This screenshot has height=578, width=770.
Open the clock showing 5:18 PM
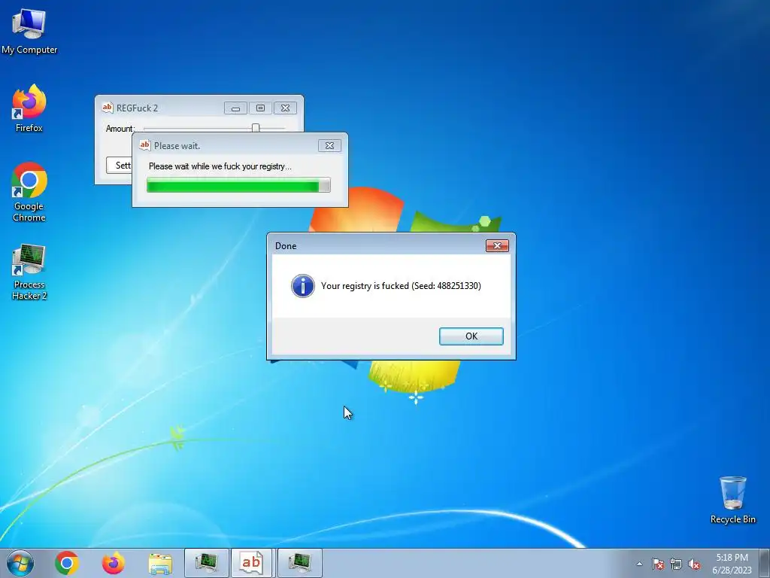tap(732, 563)
